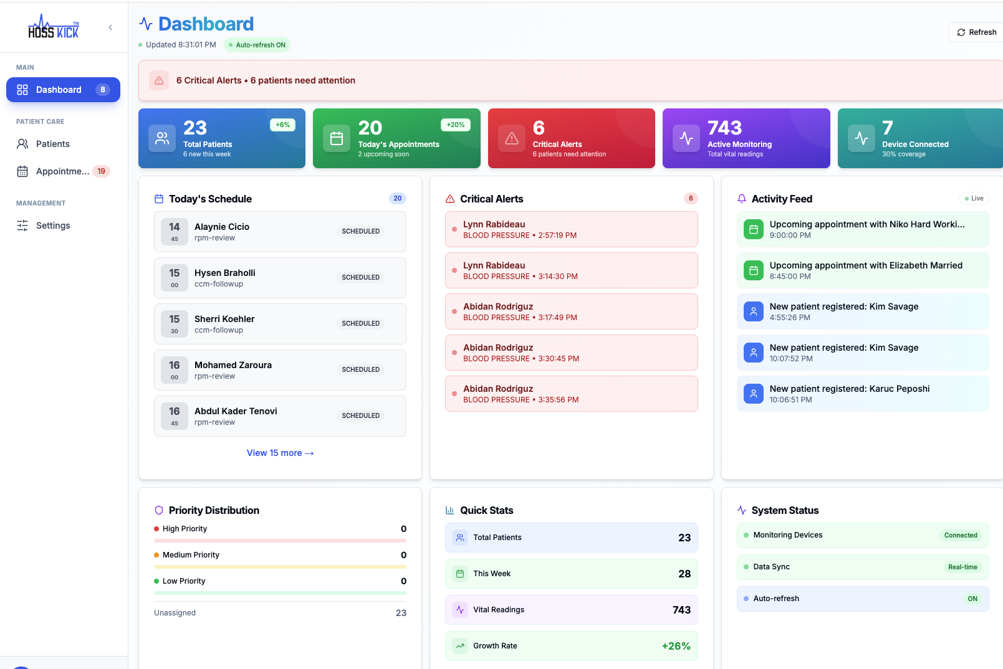Expand the 6 Critical Alerts banner

pos(265,80)
